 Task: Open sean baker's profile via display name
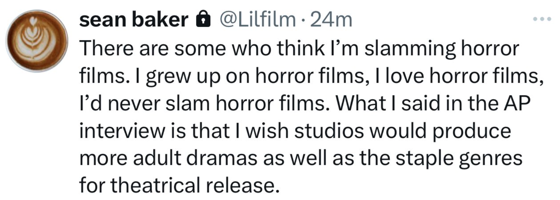tap(134, 20)
